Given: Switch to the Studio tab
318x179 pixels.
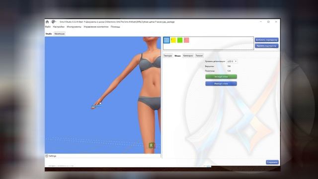Looking at the screenshot, I should [x=49, y=34].
